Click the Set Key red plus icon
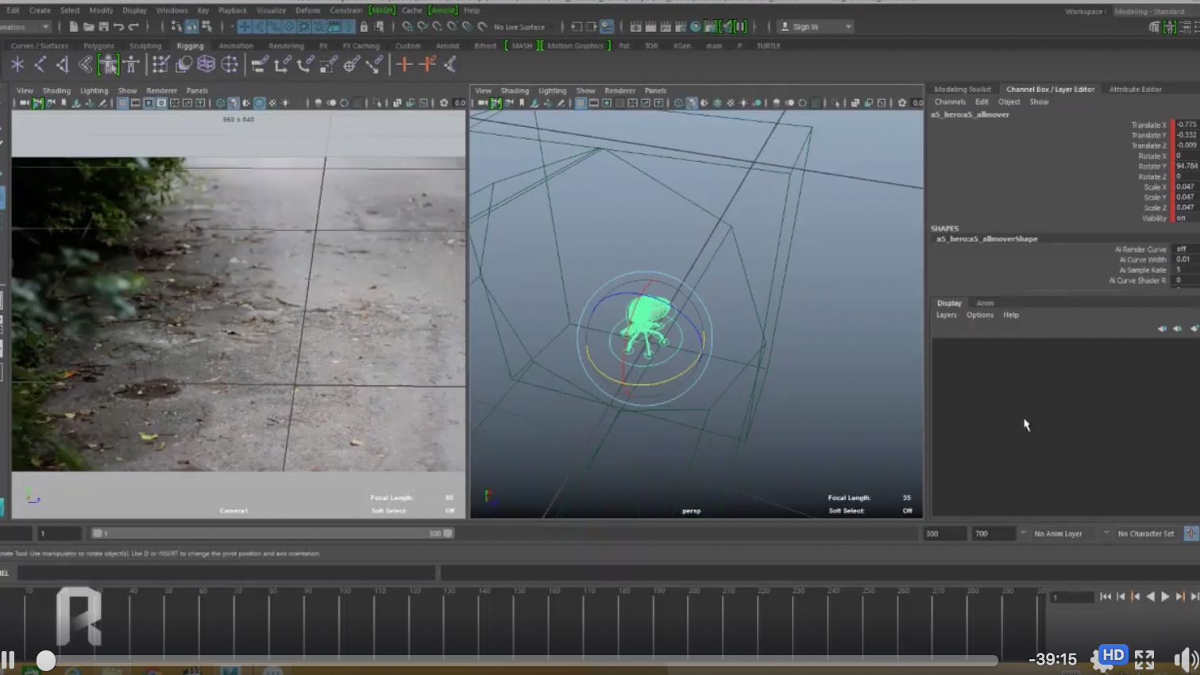Image resolution: width=1200 pixels, height=675 pixels. tap(404, 64)
